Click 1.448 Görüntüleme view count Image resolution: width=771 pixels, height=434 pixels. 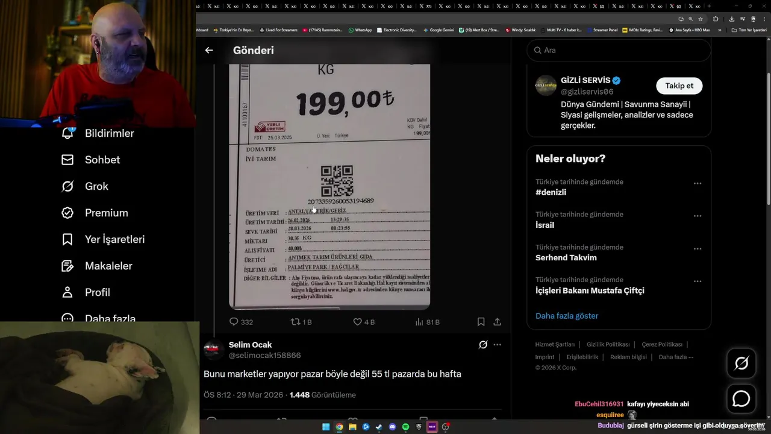[x=322, y=395]
